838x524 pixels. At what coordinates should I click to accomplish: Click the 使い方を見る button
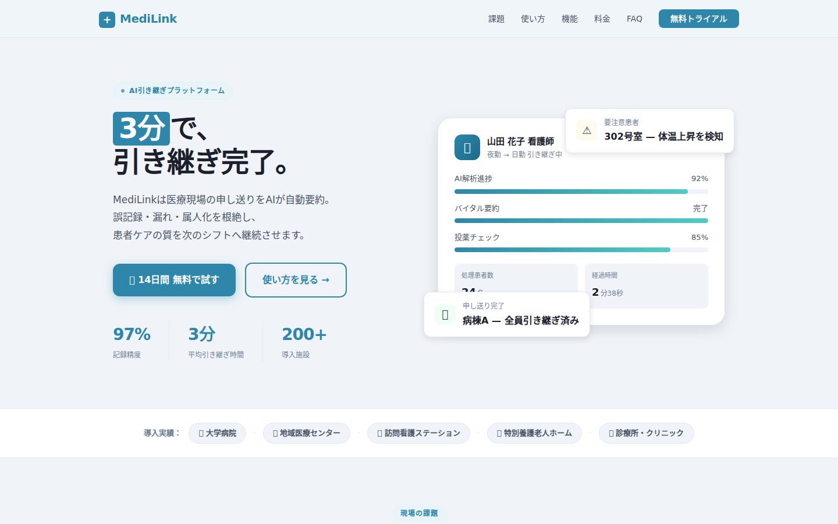(x=296, y=280)
